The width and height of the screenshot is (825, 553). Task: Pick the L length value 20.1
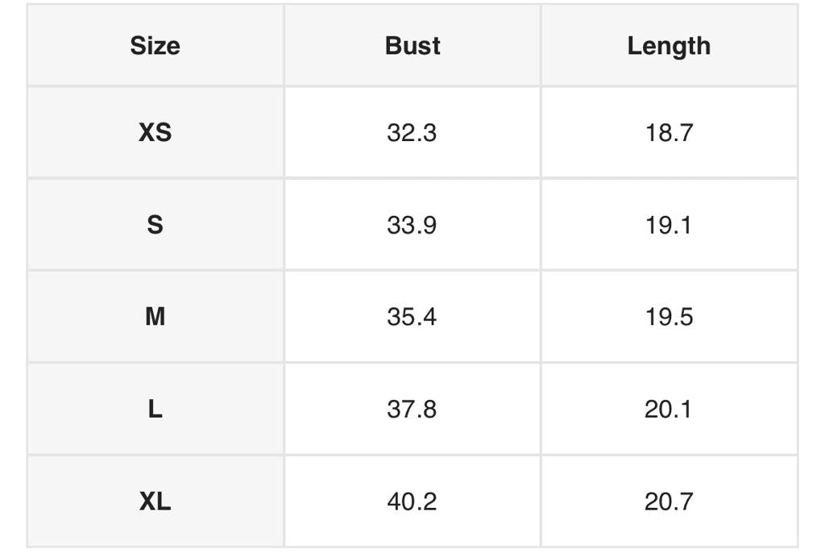(x=669, y=410)
